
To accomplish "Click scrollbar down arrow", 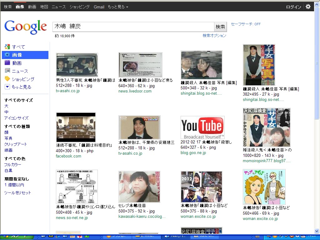I will pos(317,231).
